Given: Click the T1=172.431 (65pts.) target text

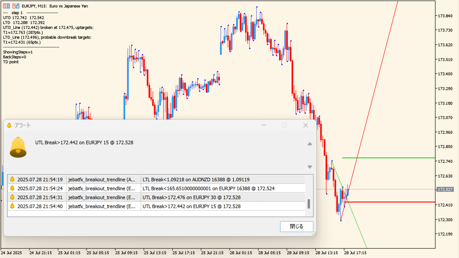Looking at the screenshot, I should pos(22,42).
